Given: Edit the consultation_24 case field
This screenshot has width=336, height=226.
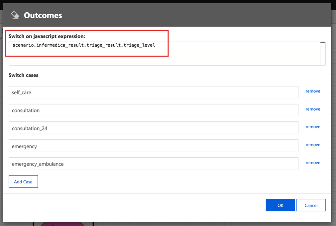Looking at the screenshot, I should point(154,128).
